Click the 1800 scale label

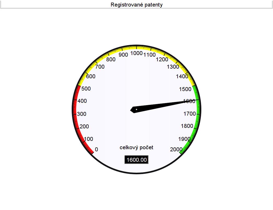tap(187, 126)
